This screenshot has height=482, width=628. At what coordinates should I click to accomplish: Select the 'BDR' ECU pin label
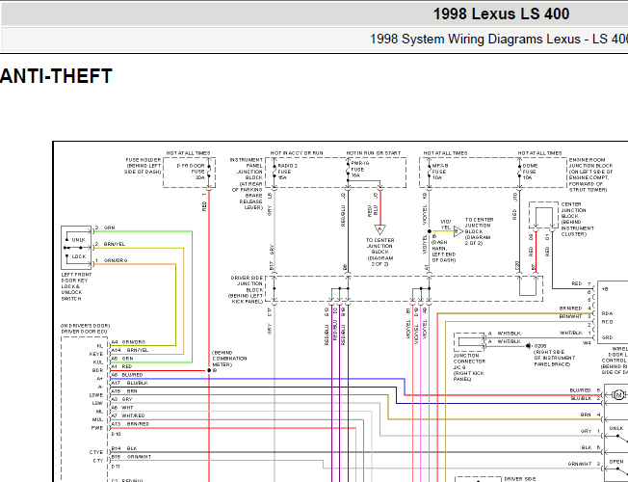coord(97,370)
